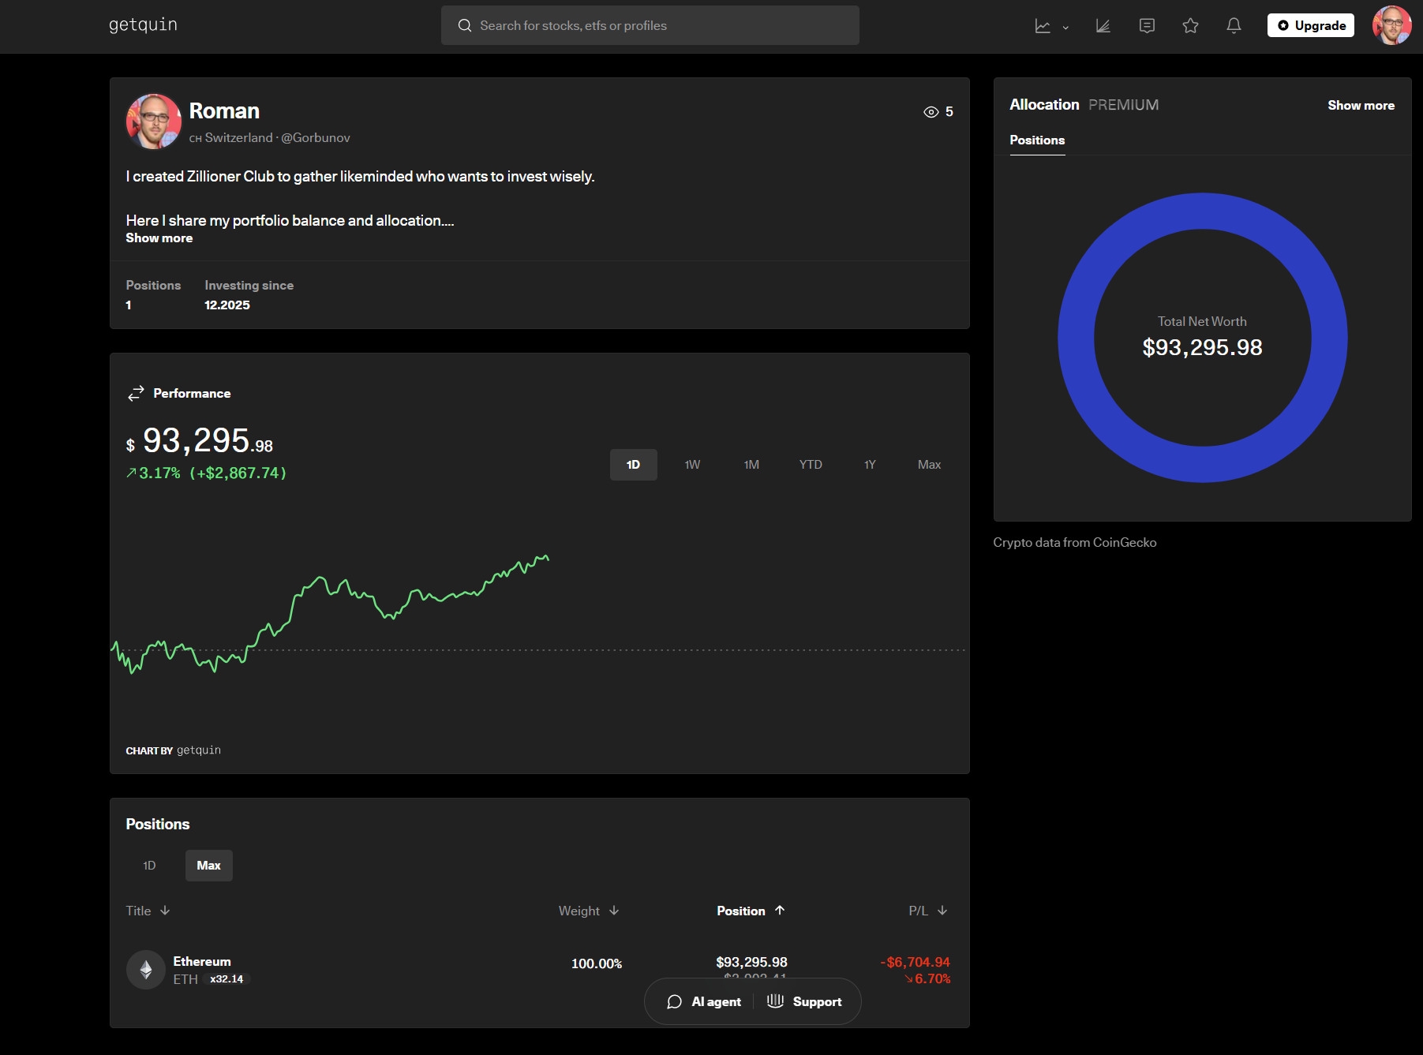The image size is (1423, 1055).
Task: Select the 1W performance range
Action: (x=692, y=465)
